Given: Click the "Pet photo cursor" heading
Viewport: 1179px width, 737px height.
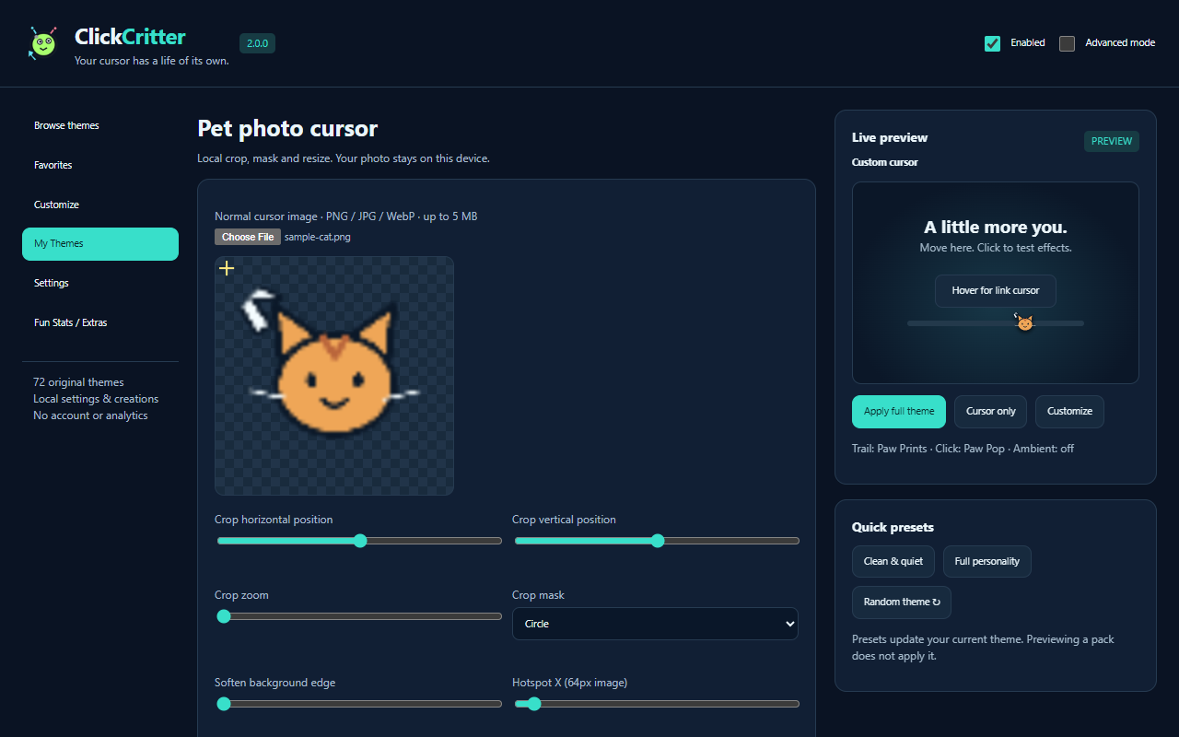Looking at the screenshot, I should pyautogui.click(x=288, y=128).
